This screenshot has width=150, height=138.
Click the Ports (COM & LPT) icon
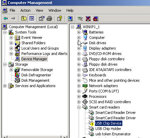point(85,91)
